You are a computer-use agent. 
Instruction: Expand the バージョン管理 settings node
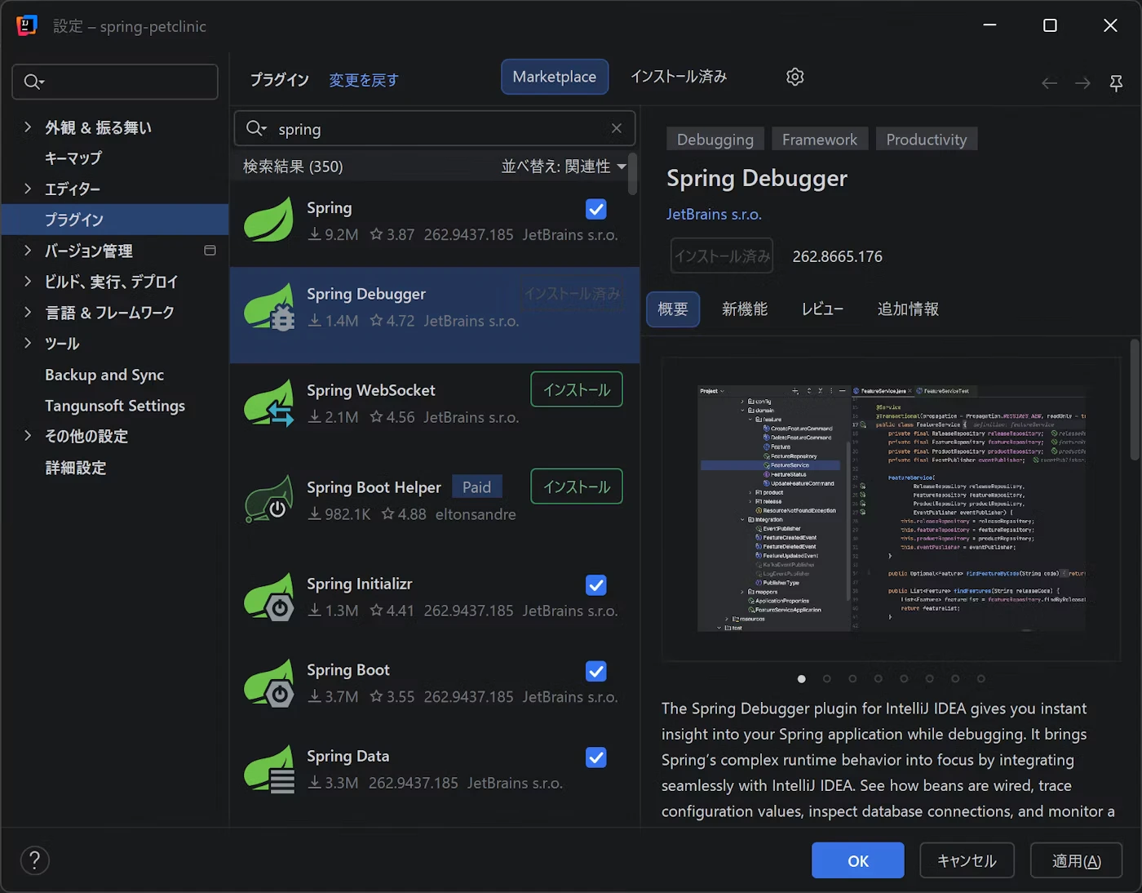click(x=28, y=251)
